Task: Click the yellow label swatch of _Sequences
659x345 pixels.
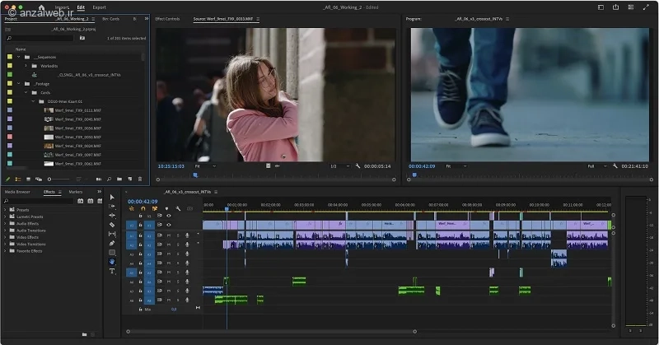Action: tap(10, 57)
